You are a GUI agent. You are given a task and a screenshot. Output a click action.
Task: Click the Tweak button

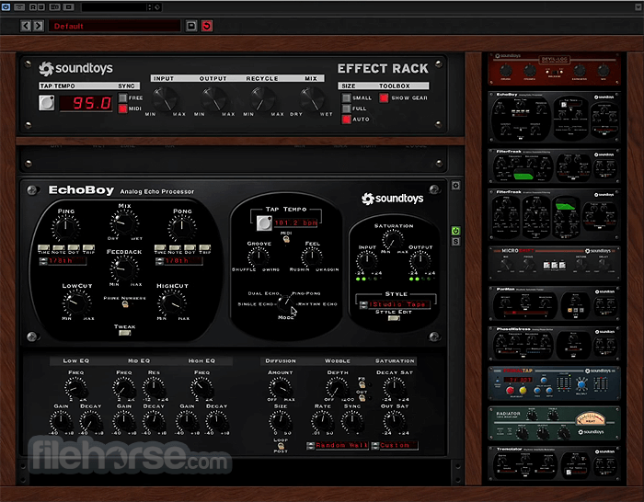point(124,333)
